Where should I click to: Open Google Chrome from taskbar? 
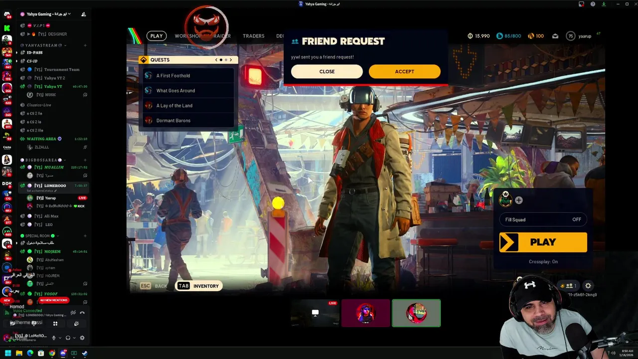pyautogui.click(x=52, y=353)
